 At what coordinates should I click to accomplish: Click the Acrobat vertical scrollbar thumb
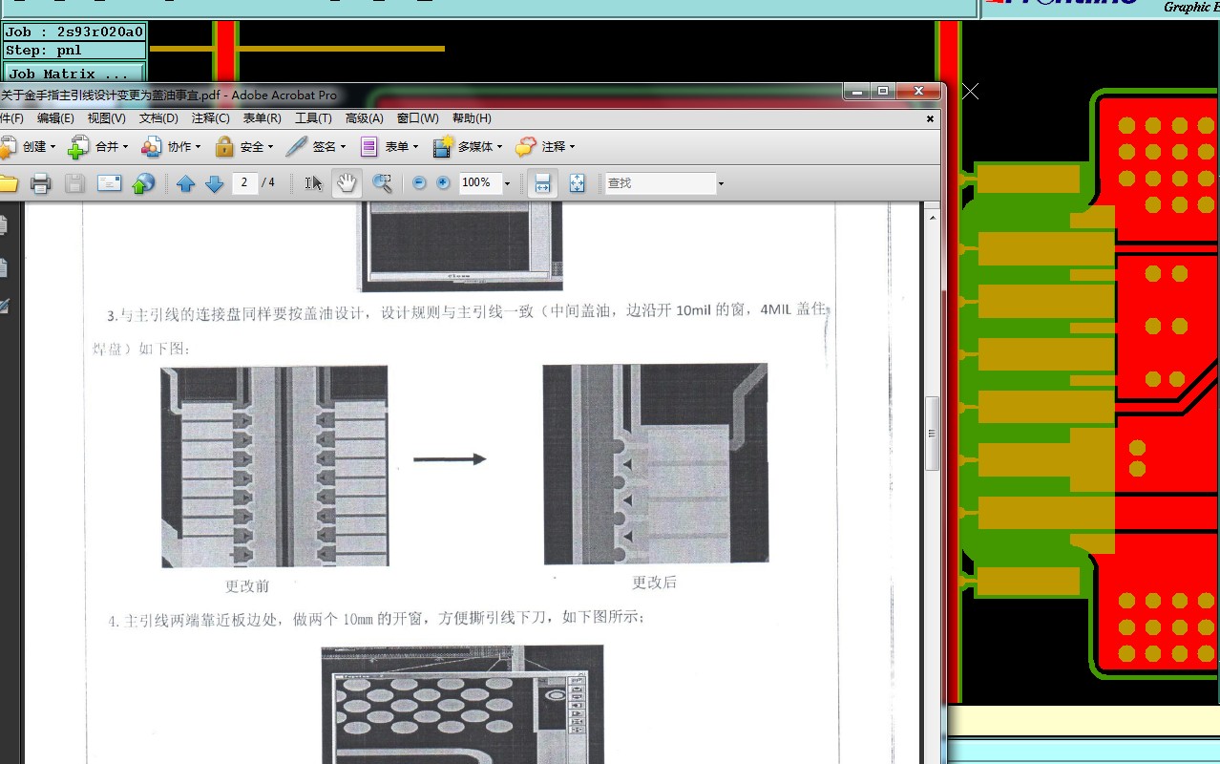pos(932,434)
